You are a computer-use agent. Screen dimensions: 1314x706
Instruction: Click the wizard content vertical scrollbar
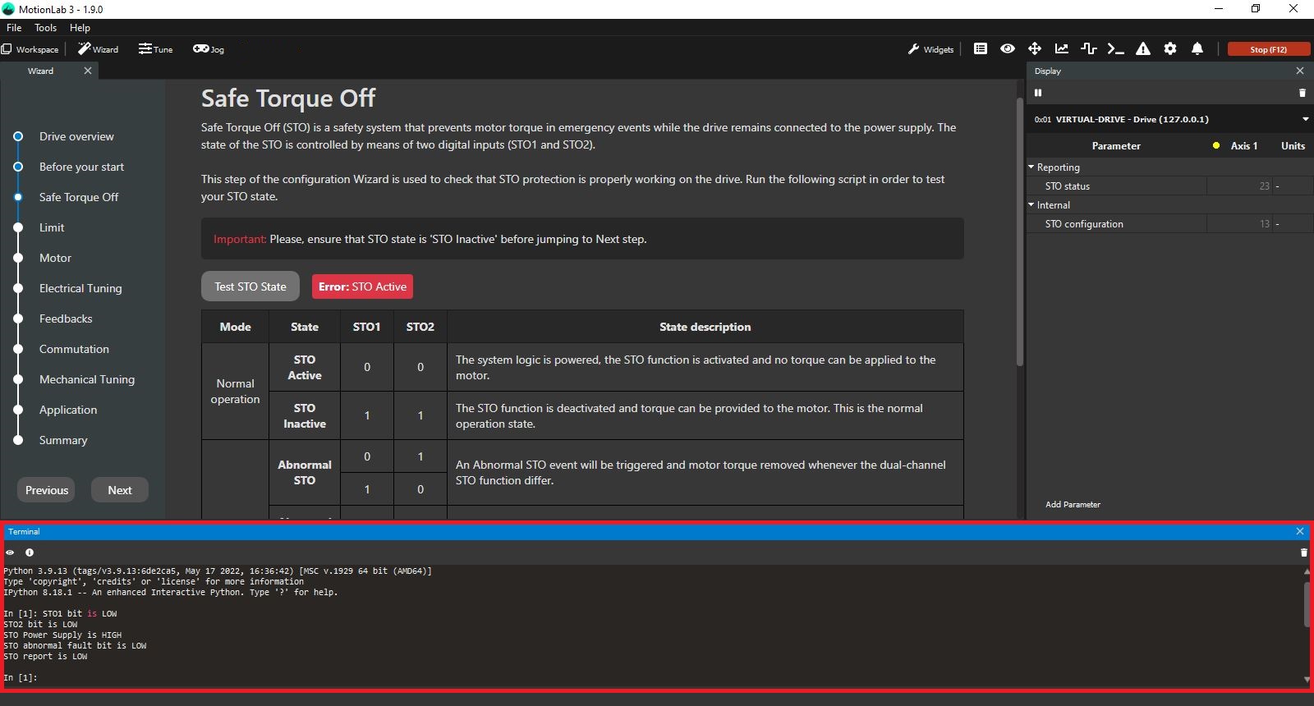click(x=1019, y=232)
